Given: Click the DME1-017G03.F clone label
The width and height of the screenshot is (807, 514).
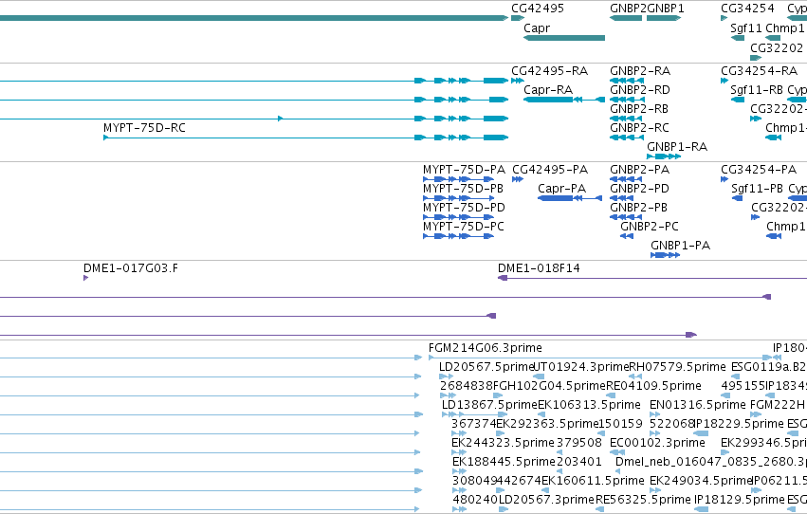Looking at the screenshot, I should click(x=131, y=268).
